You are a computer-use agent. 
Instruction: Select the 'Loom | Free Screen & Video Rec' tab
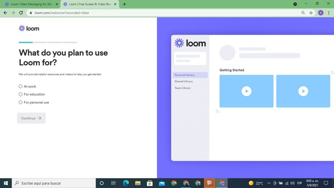pyautogui.click(x=89, y=4)
